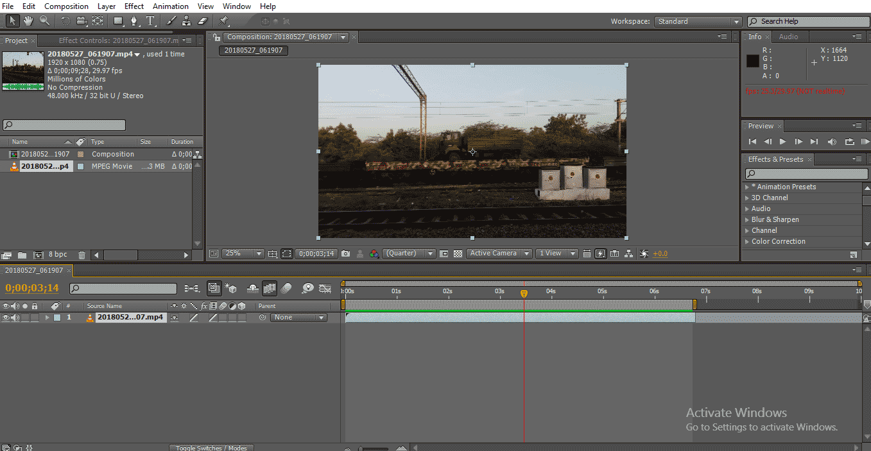The image size is (871, 451).
Task: Toggle the transparency grid in viewer
Action: coord(458,253)
